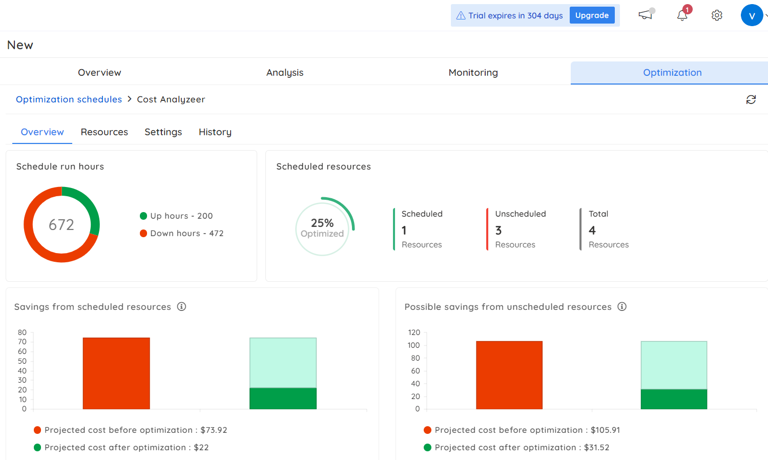Click the 25% Optimized progress circle
Image resolution: width=768 pixels, height=460 pixels.
[322, 228]
